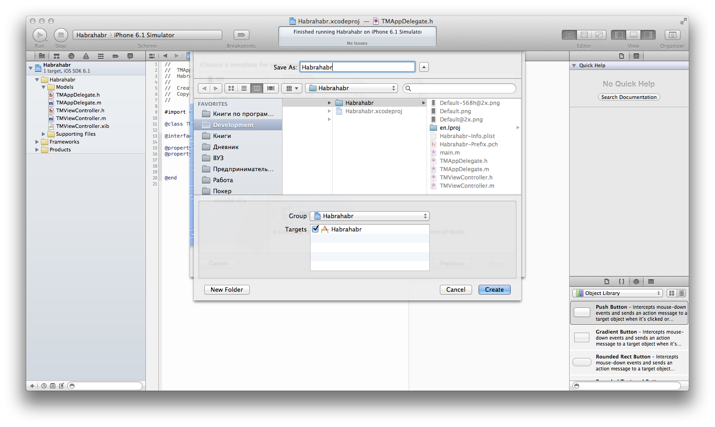Go back in editor jump bar history
Image resolution: width=715 pixels, height=427 pixels.
tap(165, 56)
